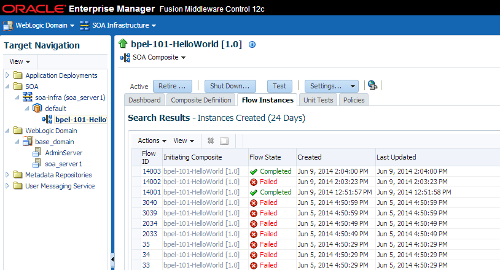Click the Test button

tap(279, 86)
